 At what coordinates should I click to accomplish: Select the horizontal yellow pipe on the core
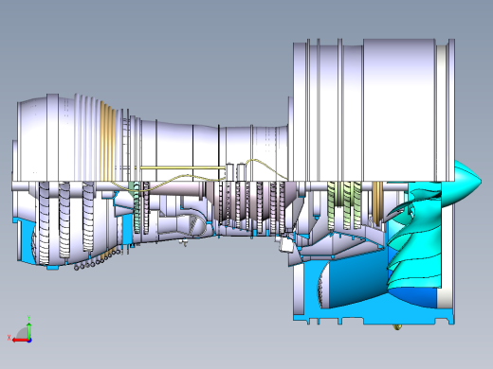[182, 167]
